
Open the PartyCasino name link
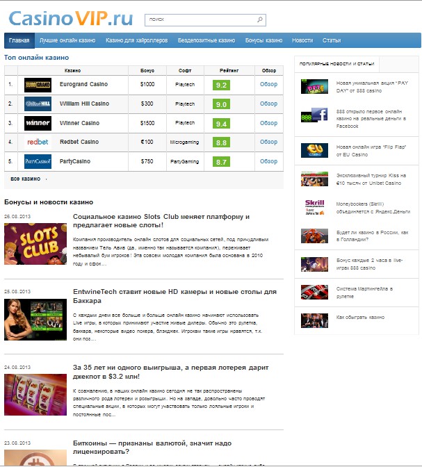[x=75, y=161]
